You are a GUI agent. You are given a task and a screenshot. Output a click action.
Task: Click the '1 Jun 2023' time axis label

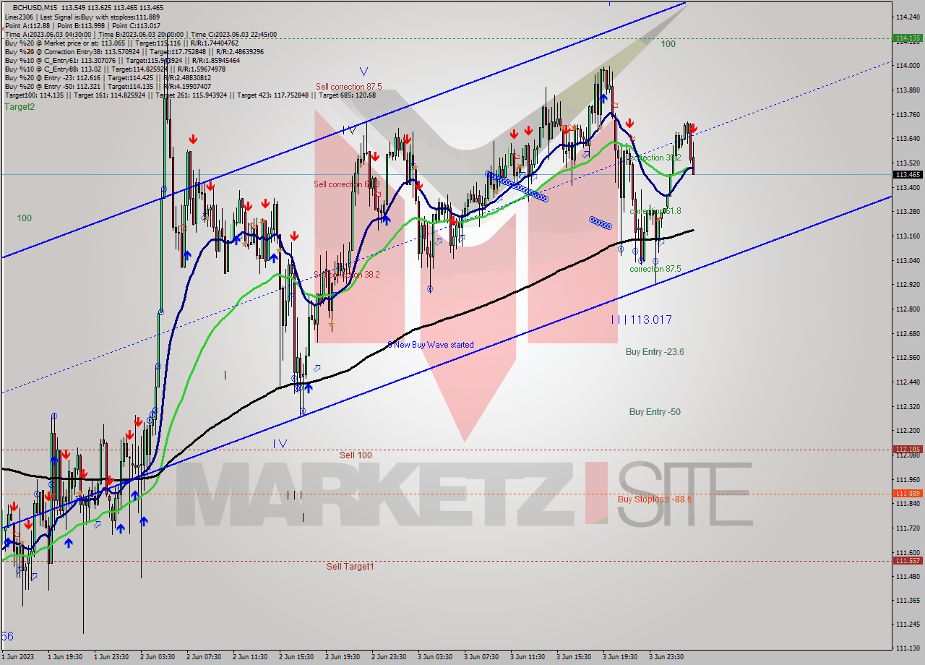point(17,657)
